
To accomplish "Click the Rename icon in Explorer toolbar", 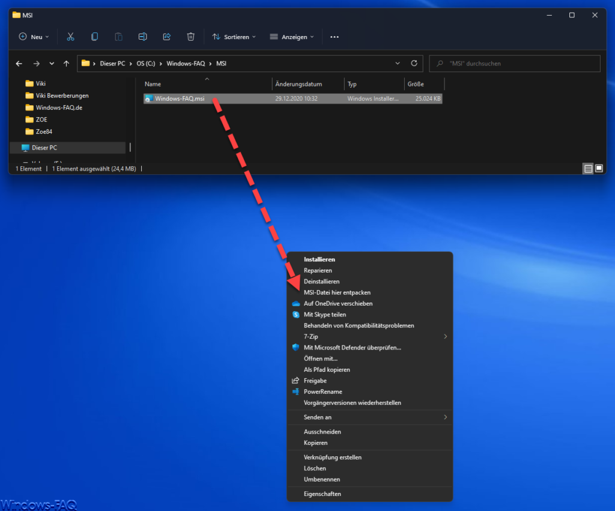I will (x=143, y=37).
